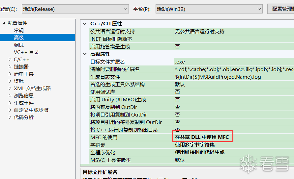Expand the 自定义生成步骤 node arrow
Screen dimensions: 294x179
pyautogui.click(x=10, y=110)
